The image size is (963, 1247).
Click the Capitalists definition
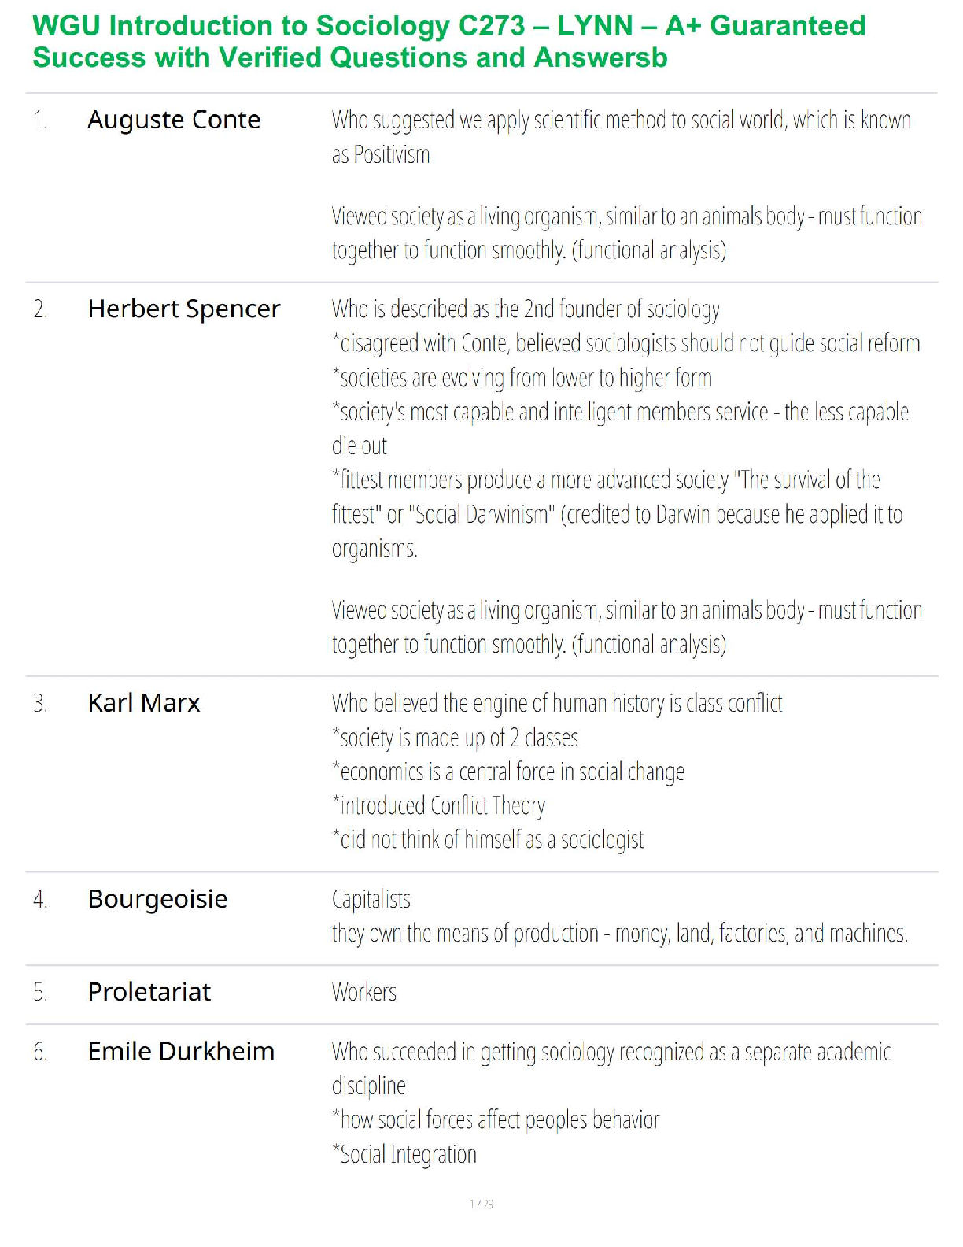(371, 899)
